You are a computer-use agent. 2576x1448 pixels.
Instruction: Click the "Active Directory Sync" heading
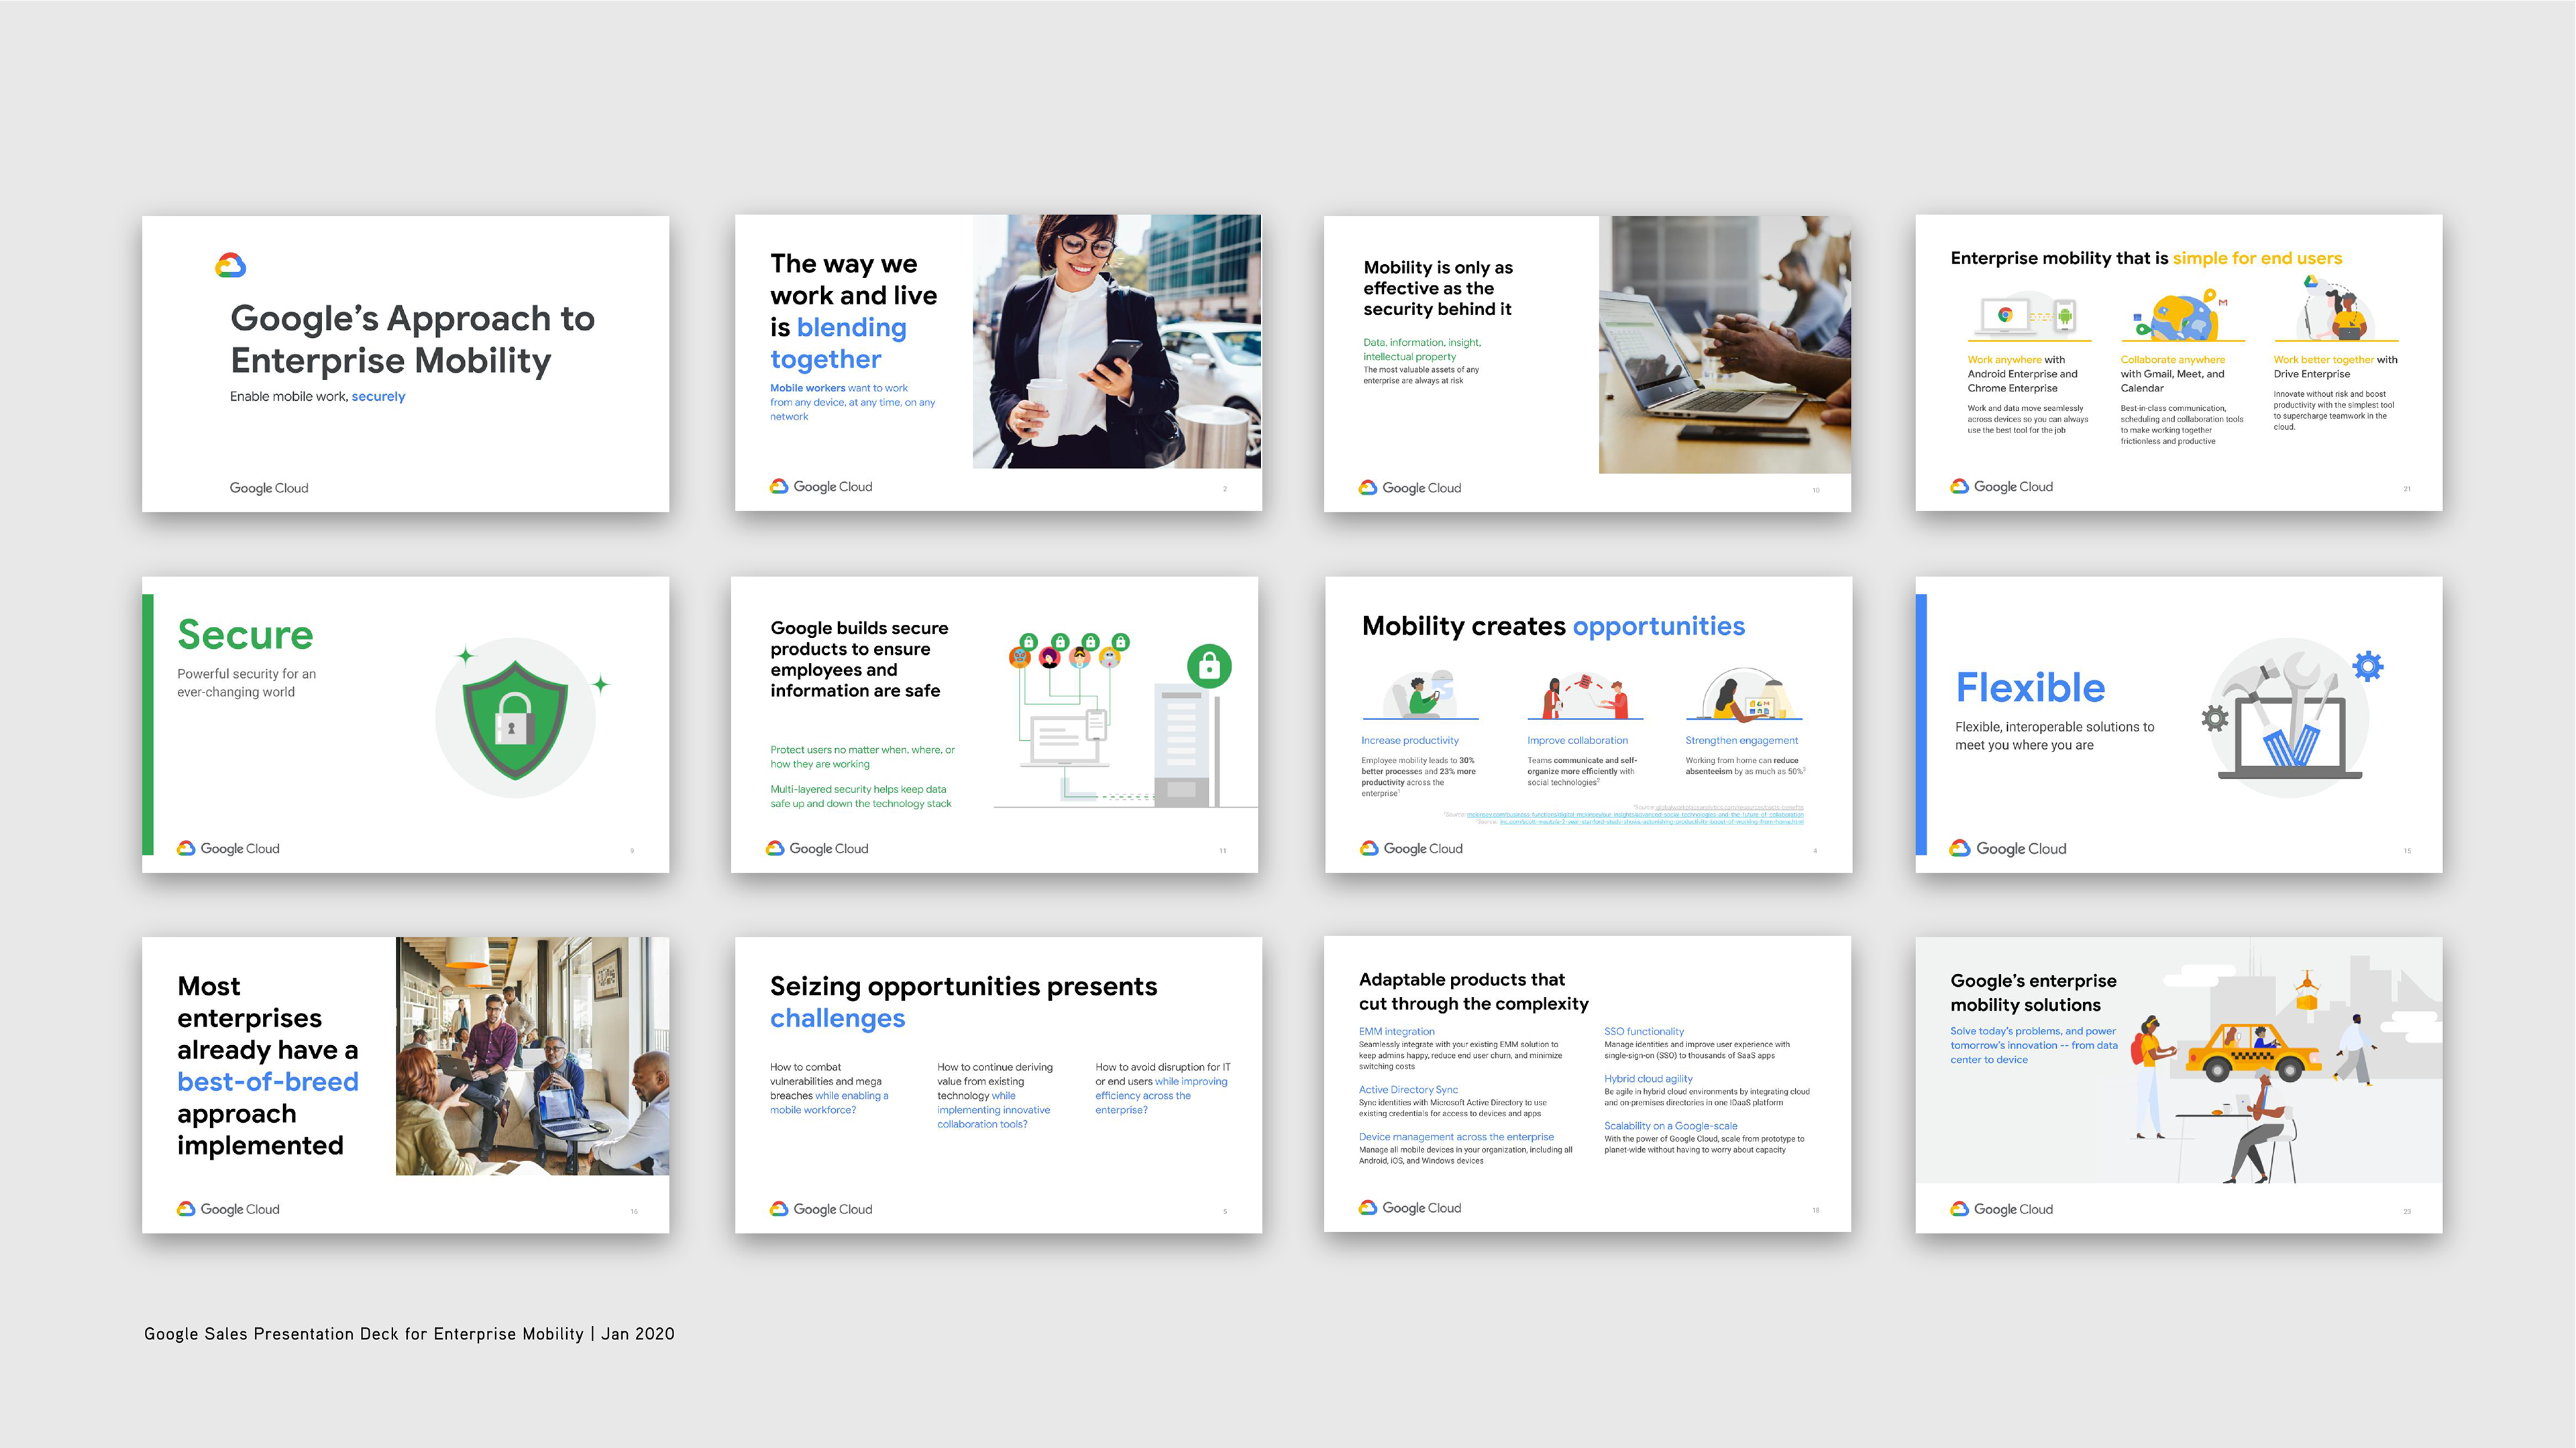pyautogui.click(x=1408, y=1089)
